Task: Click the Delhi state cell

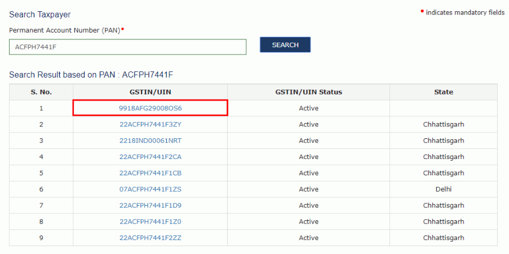Action: 444,189
